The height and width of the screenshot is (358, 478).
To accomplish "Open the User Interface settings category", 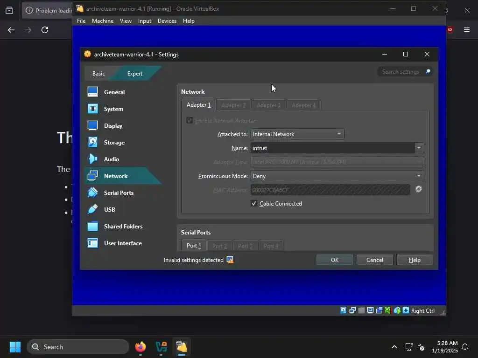I will pyautogui.click(x=123, y=243).
